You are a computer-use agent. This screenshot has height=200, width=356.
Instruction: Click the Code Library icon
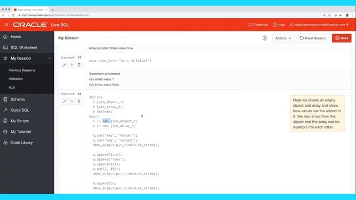(x=6, y=143)
